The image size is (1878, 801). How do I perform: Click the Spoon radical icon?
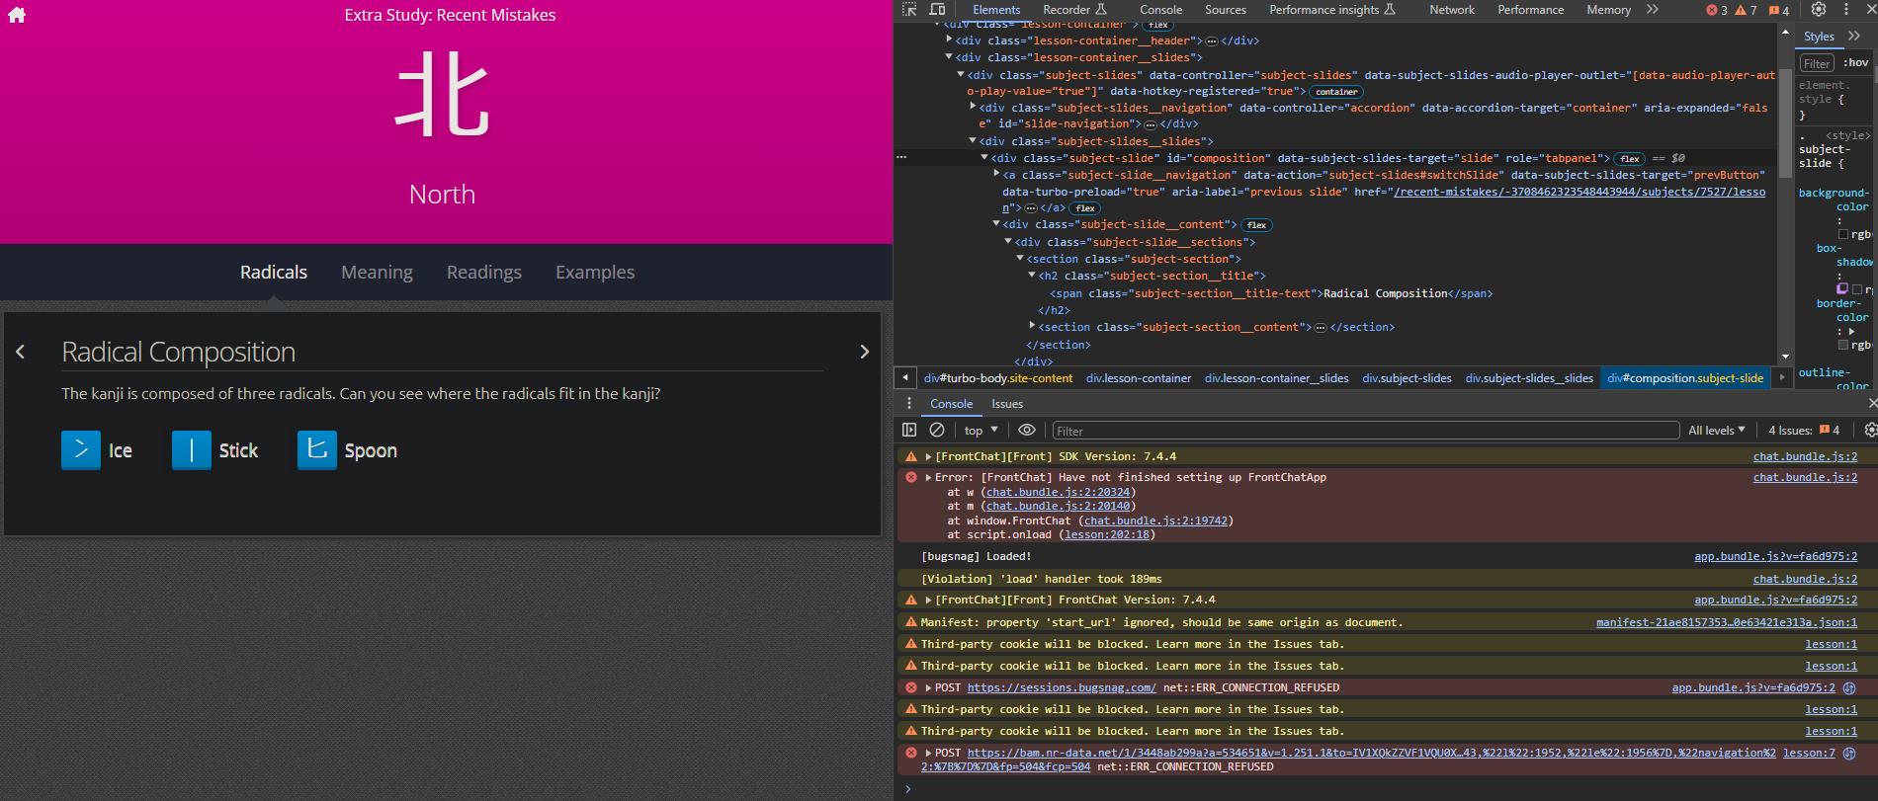tap(316, 450)
